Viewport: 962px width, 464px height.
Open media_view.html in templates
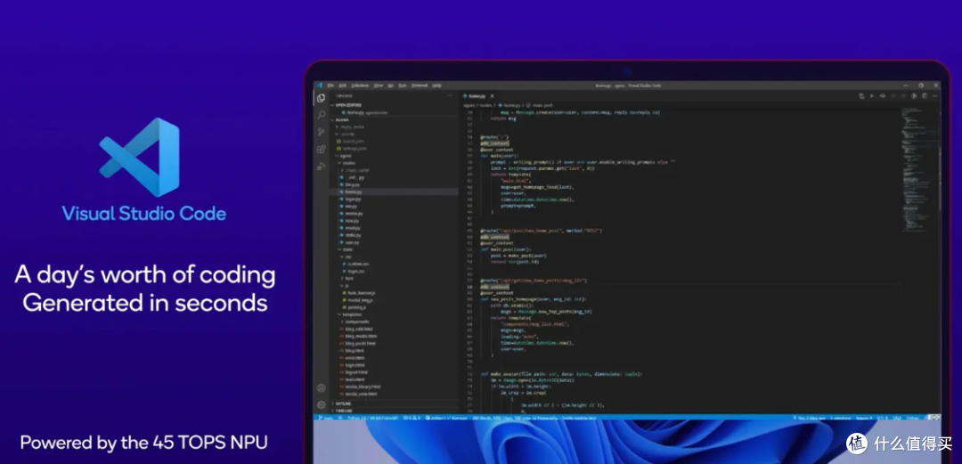tap(358, 394)
